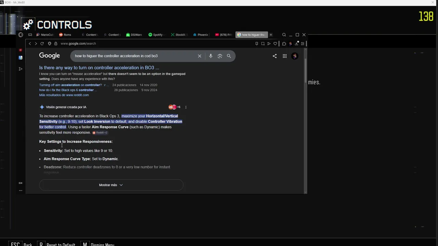This screenshot has width=438, height=246.
Task: Open the GX Corner gamepad icon
Action: click(30, 35)
